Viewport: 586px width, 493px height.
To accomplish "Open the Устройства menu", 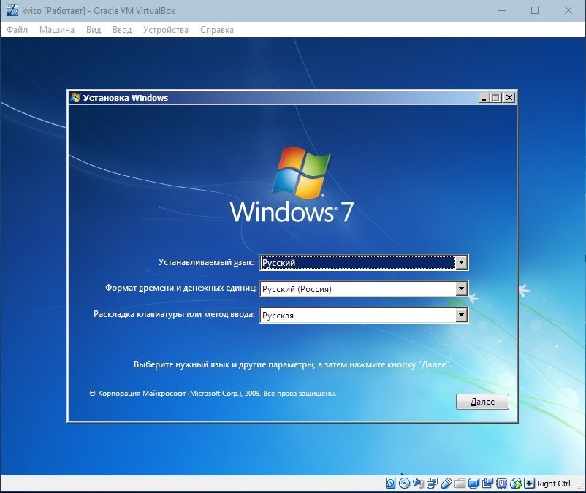I will pos(166,30).
